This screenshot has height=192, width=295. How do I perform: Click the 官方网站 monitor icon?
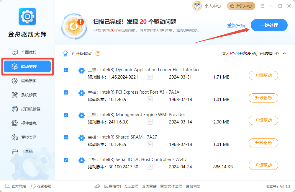(x=8, y=186)
